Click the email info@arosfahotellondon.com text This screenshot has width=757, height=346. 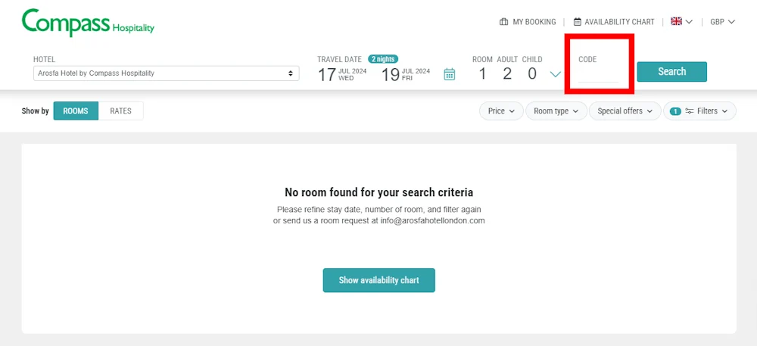(x=432, y=220)
